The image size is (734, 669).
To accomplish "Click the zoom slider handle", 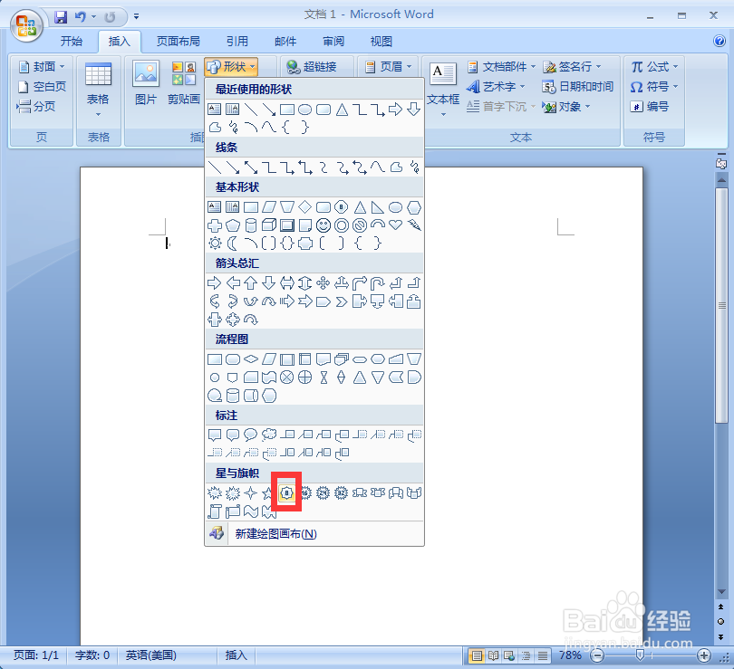I will click(640, 655).
